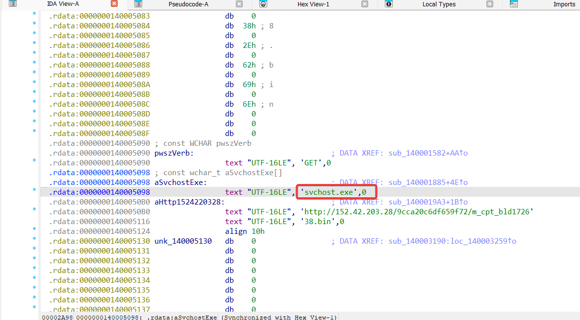Image resolution: width=580 pixels, height=320 pixels.
Task: Follow xref sub_1400019A3+1B
Action: tap(428, 202)
